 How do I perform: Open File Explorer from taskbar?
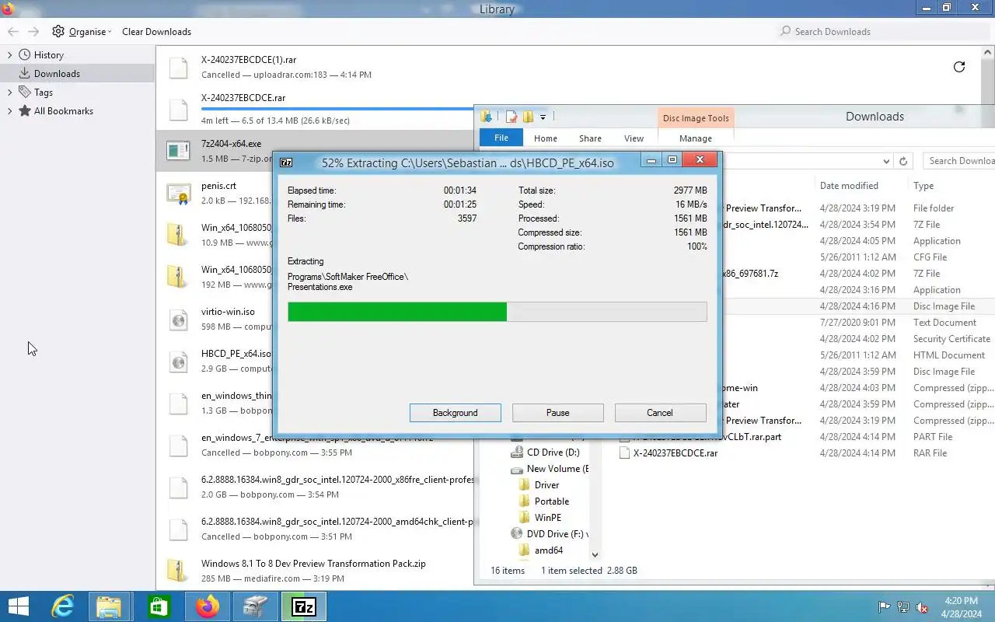point(109,606)
